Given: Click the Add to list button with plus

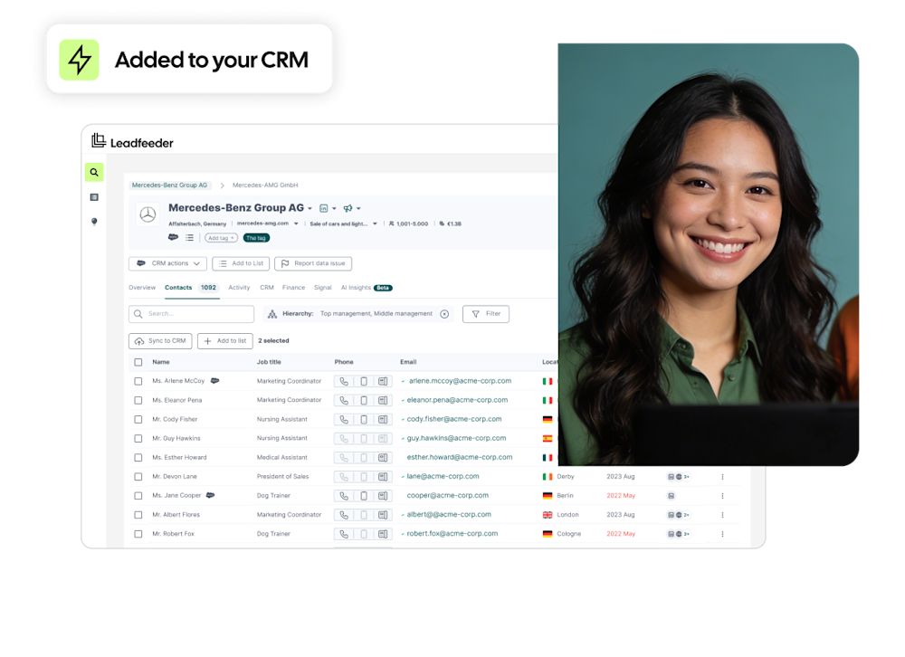Looking at the screenshot, I should tap(225, 340).
